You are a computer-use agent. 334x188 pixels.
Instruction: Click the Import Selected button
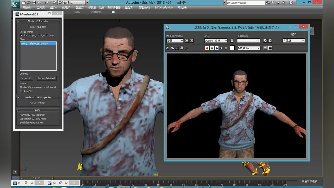[46, 78]
